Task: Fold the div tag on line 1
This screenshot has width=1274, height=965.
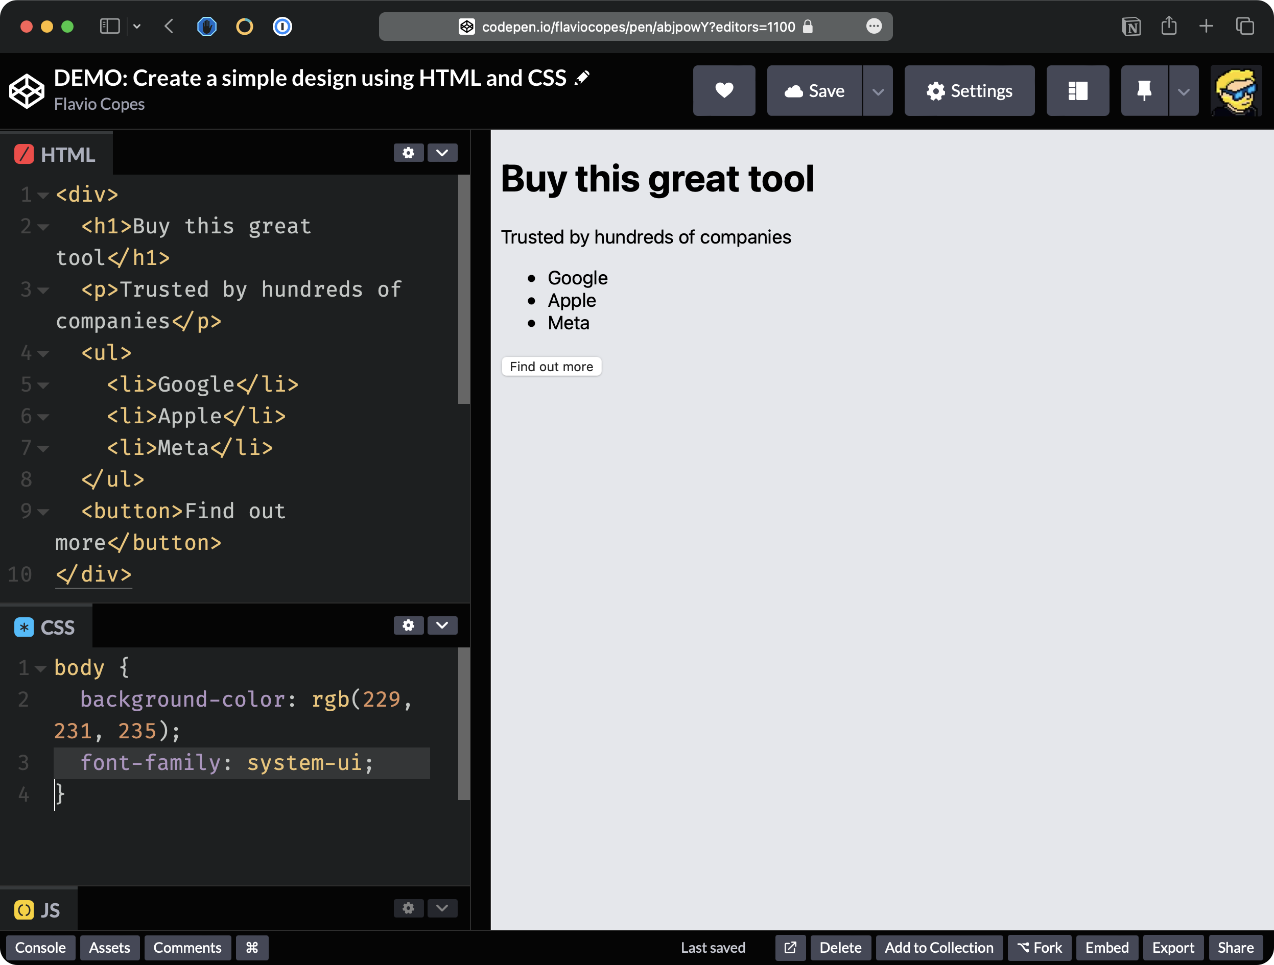Action: coord(43,195)
